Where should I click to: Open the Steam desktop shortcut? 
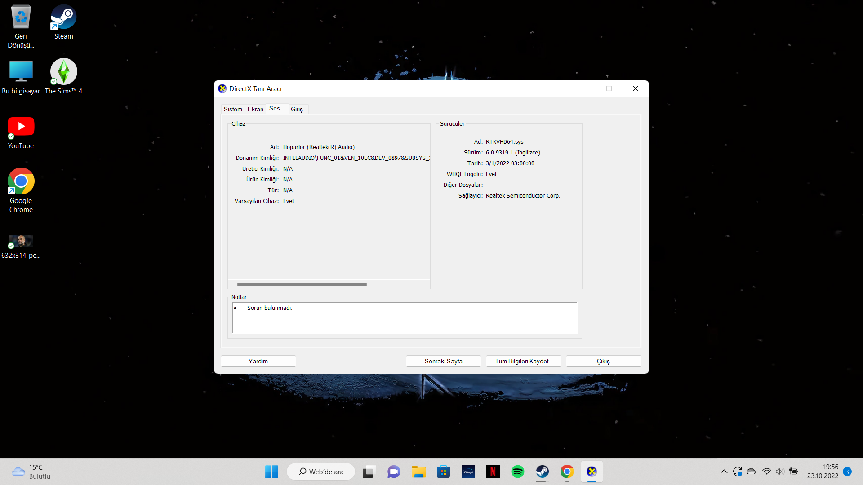pos(63,22)
